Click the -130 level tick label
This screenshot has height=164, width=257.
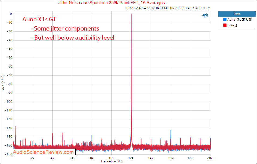[9, 128]
